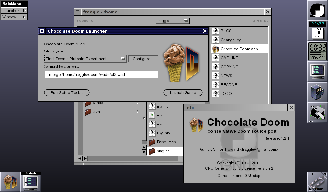Expand the wince folder arrow
Viewport: 328px width, 192px height.
[138, 103]
